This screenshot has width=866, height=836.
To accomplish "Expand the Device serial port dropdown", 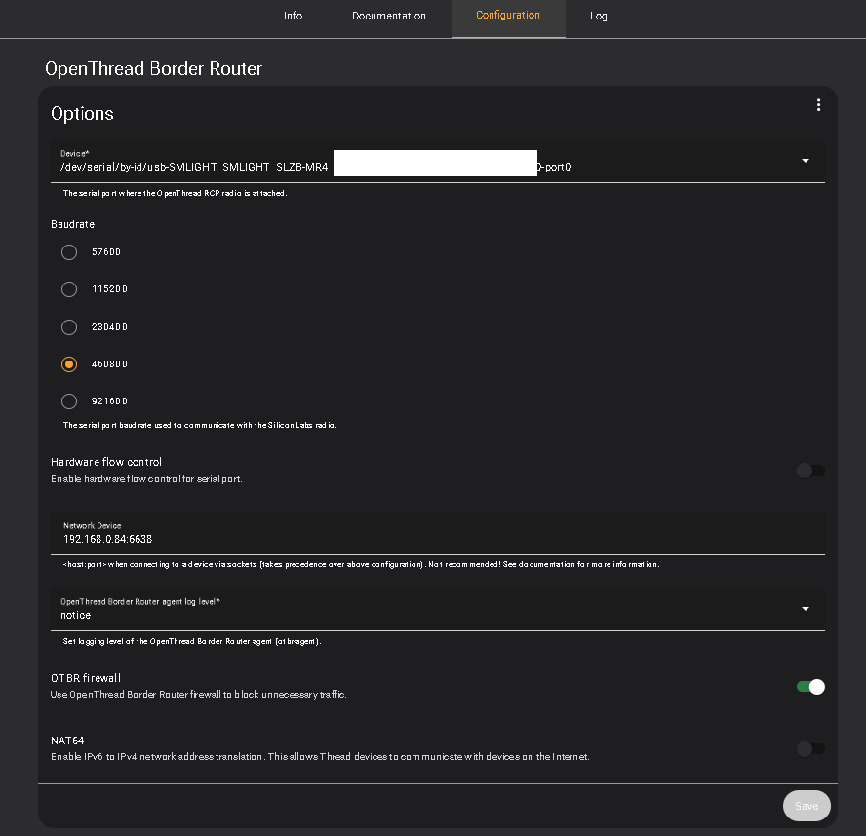I will [806, 161].
